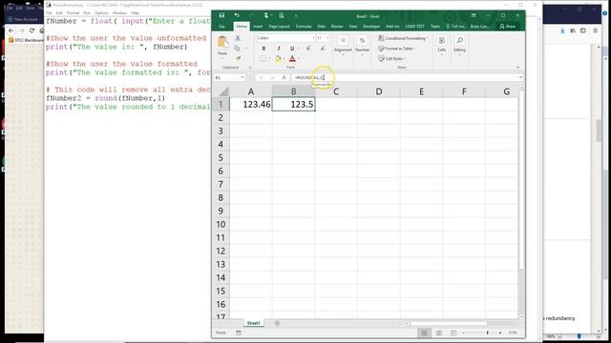Open the Alignment group menu
Screen dimensions: 611x343
click(343, 46)
